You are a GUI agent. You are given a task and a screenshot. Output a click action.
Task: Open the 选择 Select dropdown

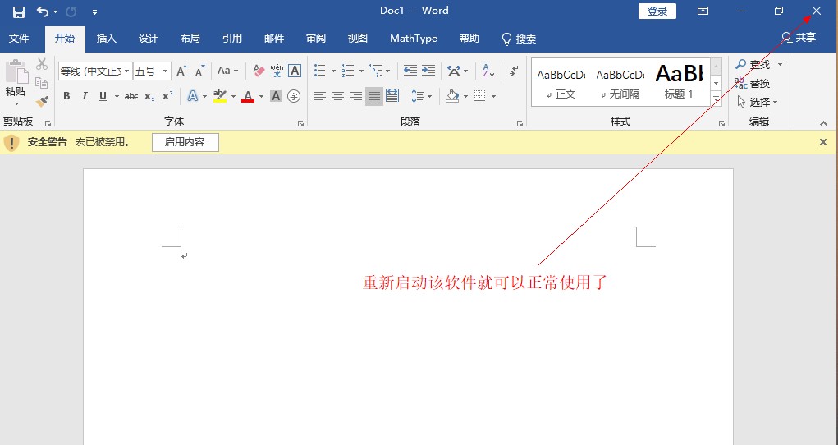(x=758, y=102)
